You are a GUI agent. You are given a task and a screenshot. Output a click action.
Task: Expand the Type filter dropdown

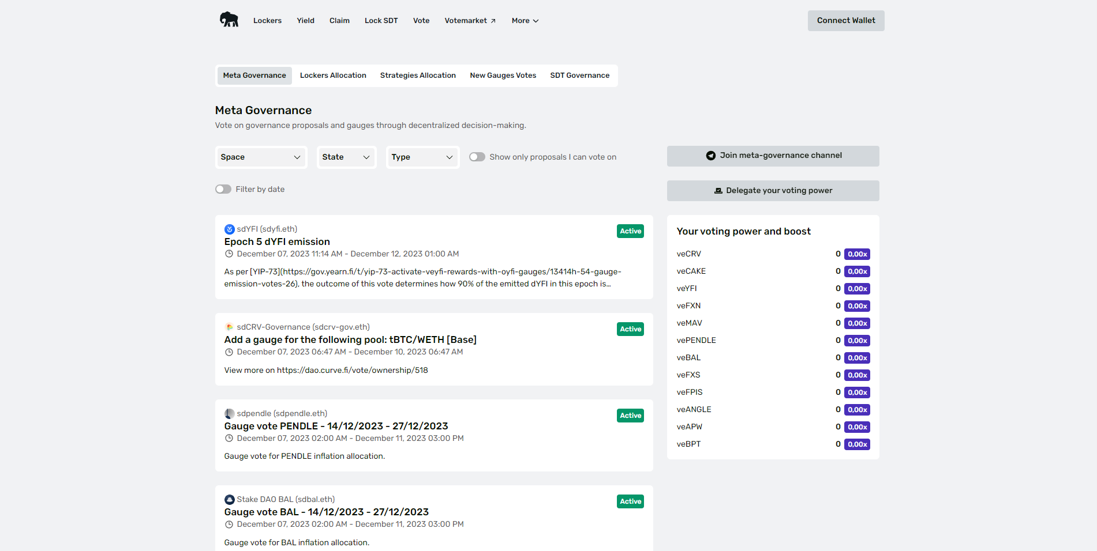point(422,157)
